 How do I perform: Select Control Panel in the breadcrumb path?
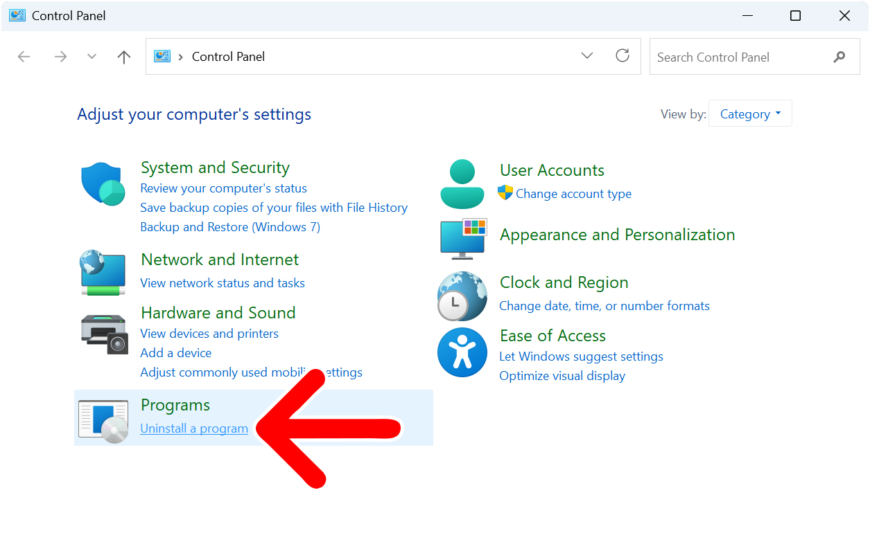point(228,57)
